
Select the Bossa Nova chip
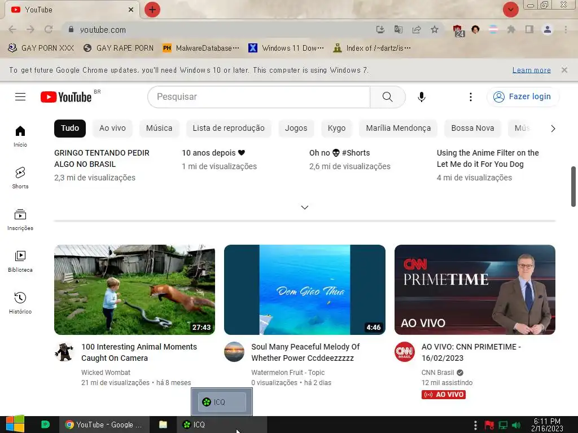pos(472,128)
